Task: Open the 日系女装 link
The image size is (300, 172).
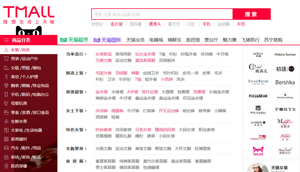Action: tap(143, 130)
